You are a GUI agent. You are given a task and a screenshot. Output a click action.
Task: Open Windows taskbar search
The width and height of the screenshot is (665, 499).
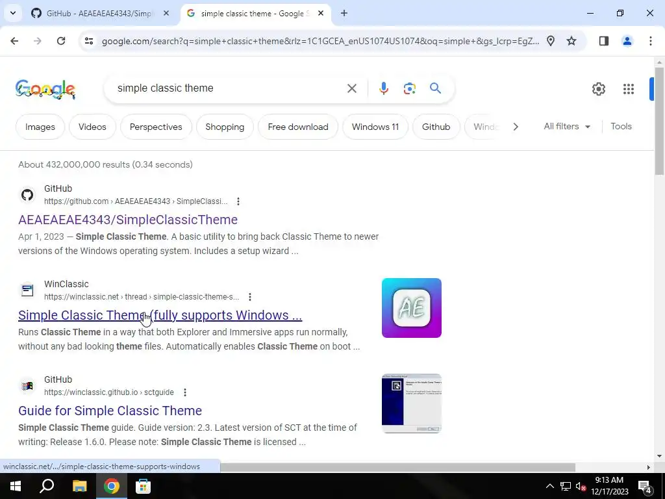47,486
